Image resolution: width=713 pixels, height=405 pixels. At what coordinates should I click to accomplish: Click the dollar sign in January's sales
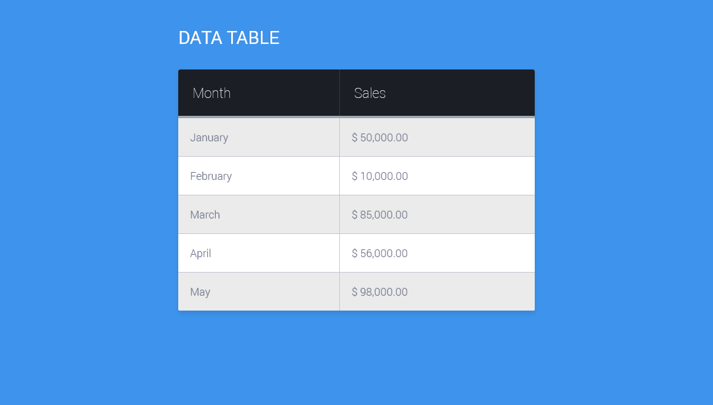[x=355, y=138]
